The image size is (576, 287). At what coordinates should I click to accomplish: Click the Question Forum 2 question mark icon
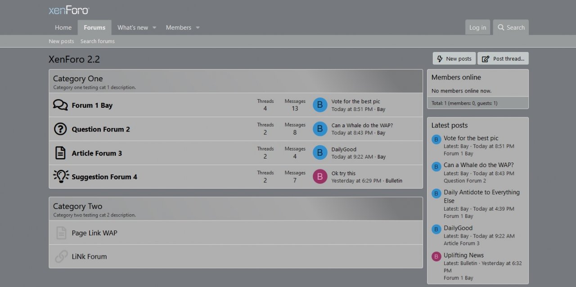click(x=60, y=129)
